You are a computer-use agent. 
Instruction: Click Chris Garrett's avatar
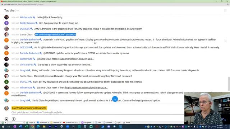tap(6, 64)
